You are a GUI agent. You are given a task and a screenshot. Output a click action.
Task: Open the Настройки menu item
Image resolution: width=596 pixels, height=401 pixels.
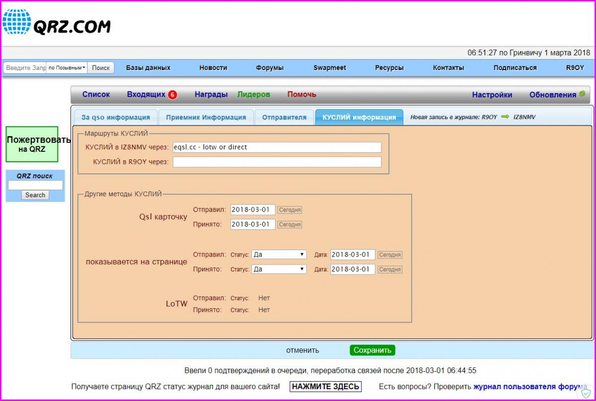(492, 95)
